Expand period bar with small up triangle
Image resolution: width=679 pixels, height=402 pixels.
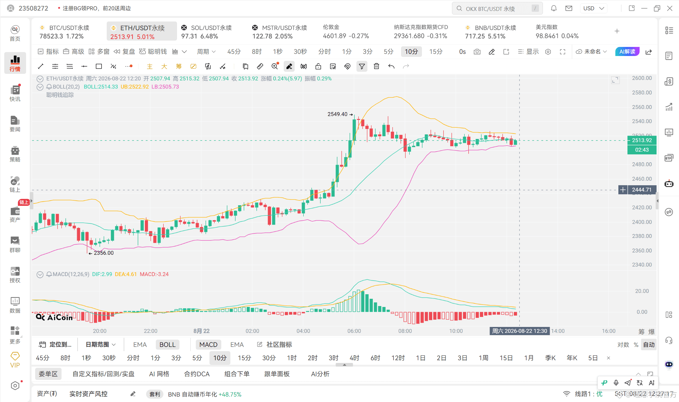click(x=344, y=365)
